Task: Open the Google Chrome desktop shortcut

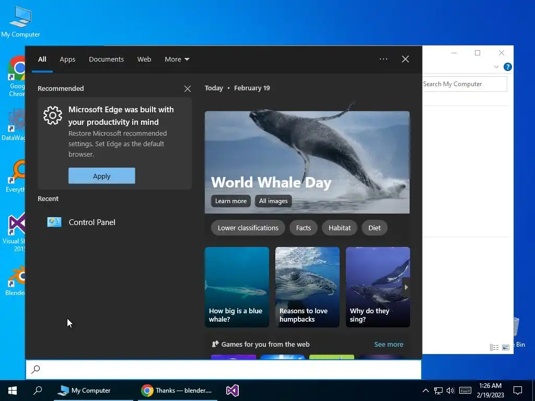Action: pyautogui.click(x=16, y=76)
